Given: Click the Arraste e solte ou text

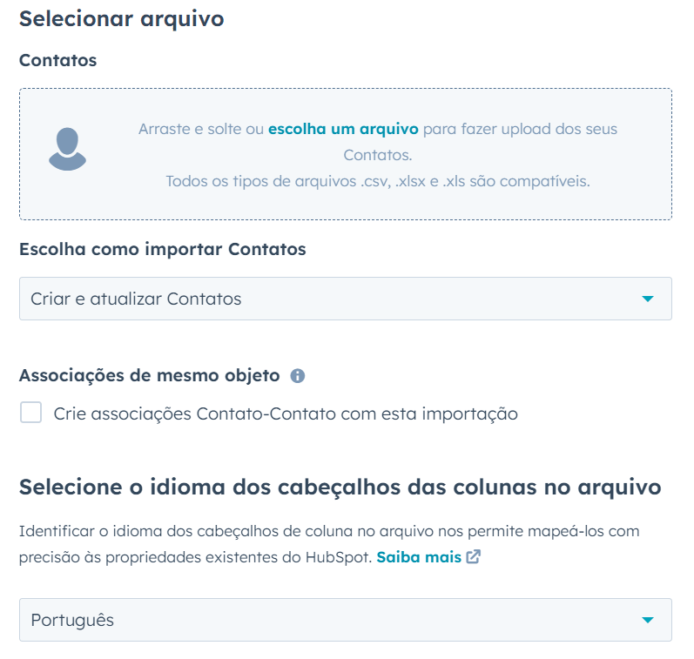Looking at the screenshot, I should coord(200,129).
